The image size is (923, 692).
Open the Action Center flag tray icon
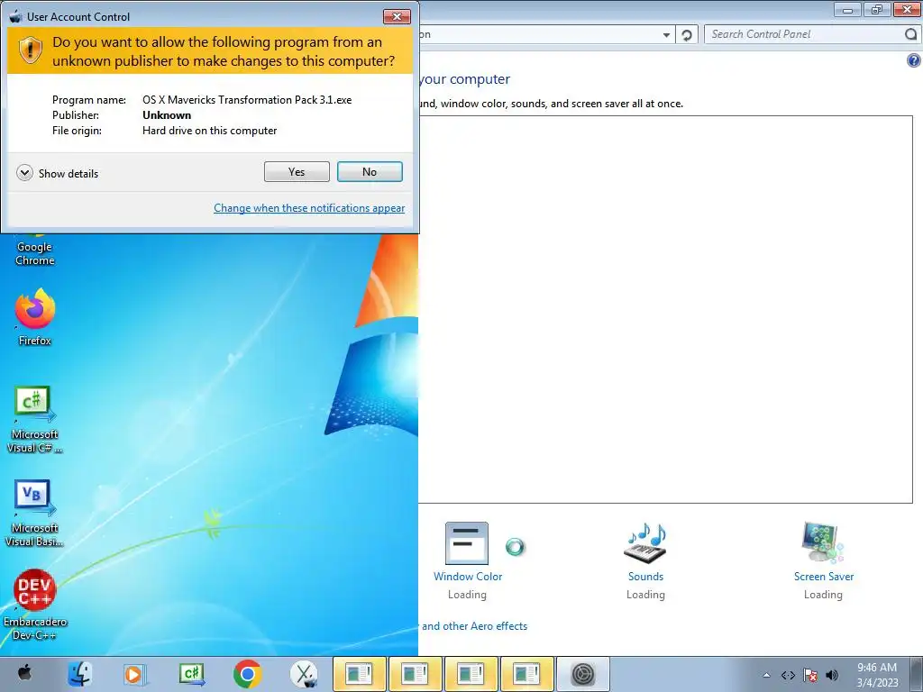pos(810,676)
